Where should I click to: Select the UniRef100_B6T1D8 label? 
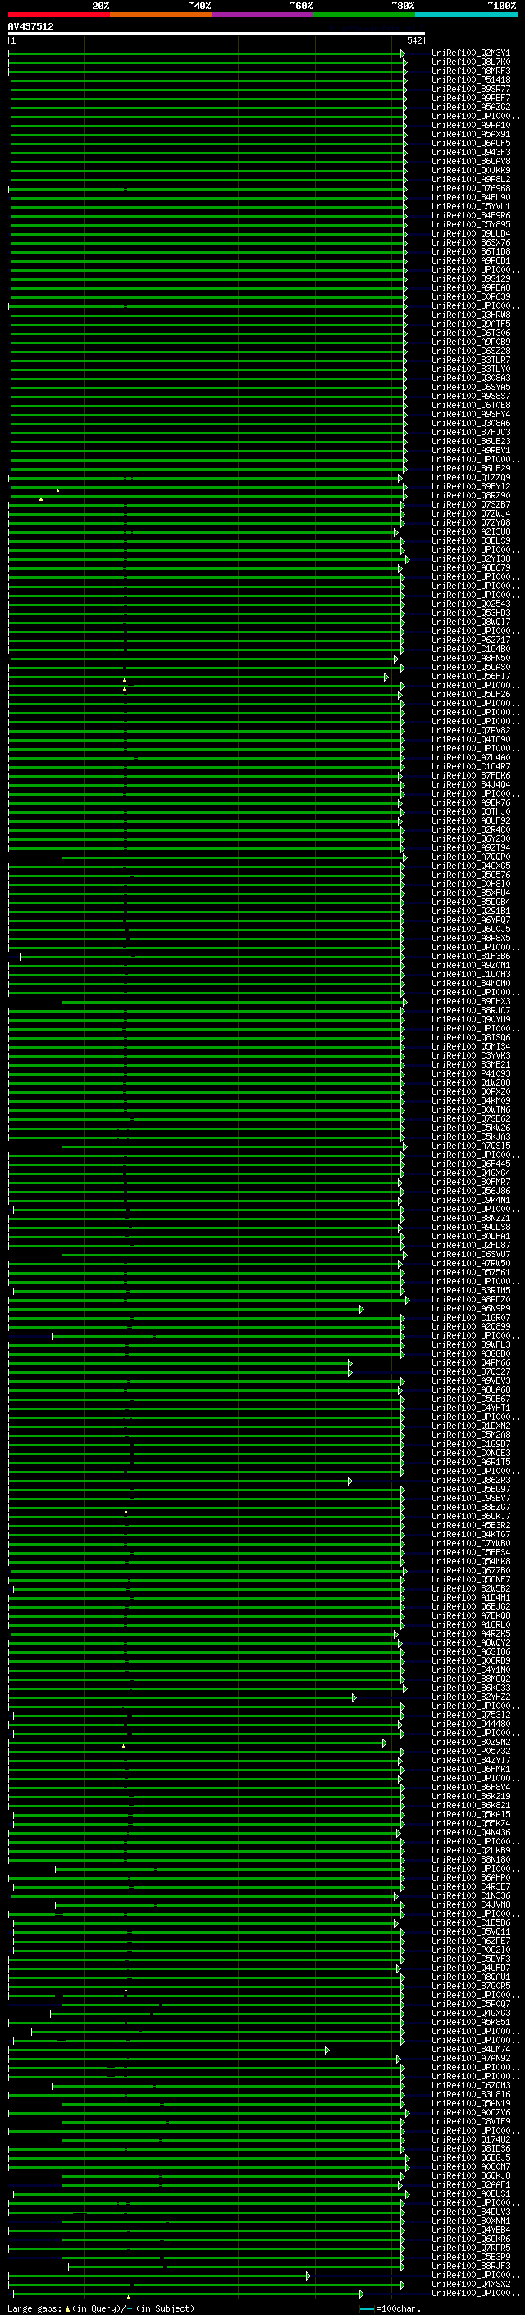(471, 251)
